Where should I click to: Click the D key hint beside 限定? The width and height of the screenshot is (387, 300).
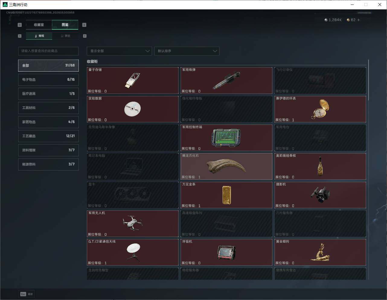coord(85,36)
